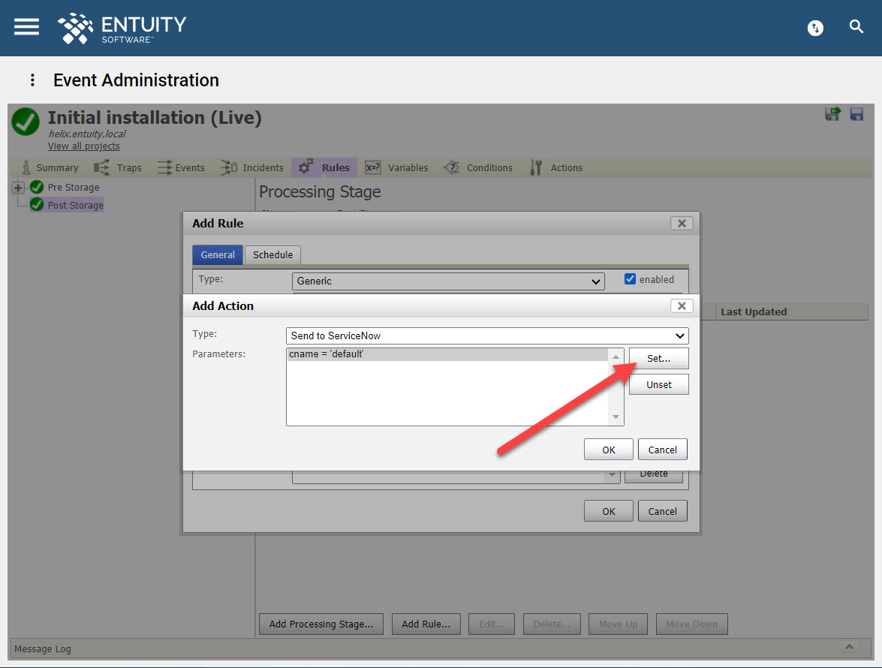This screenshot has height=668, width=882.
Task: Click the Add Processing Stage button
Action: 321,624
